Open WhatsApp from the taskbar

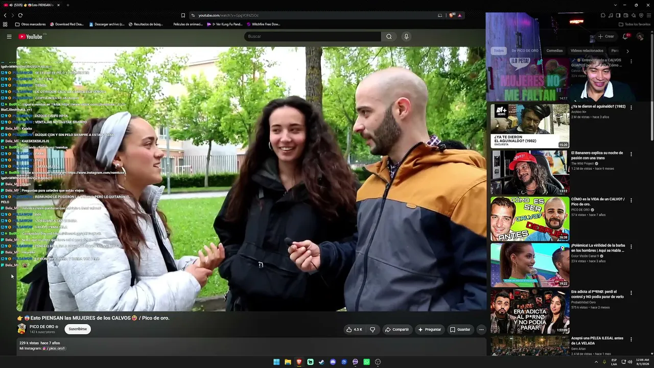[x=366, y=362]
